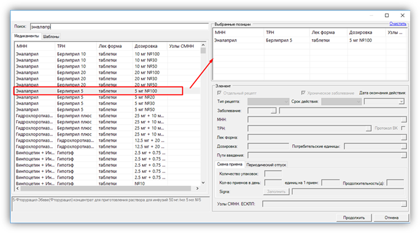This screenshot has height=233, width=420.
Task: Click the Количество упаковок input field
Action: 273,174
